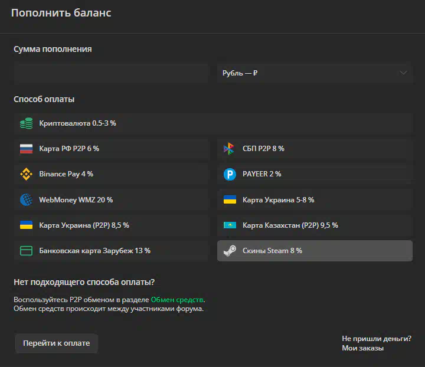Click the СБП colorful logo icon
The width and height of the screenshot is (425, 367).
229,149
